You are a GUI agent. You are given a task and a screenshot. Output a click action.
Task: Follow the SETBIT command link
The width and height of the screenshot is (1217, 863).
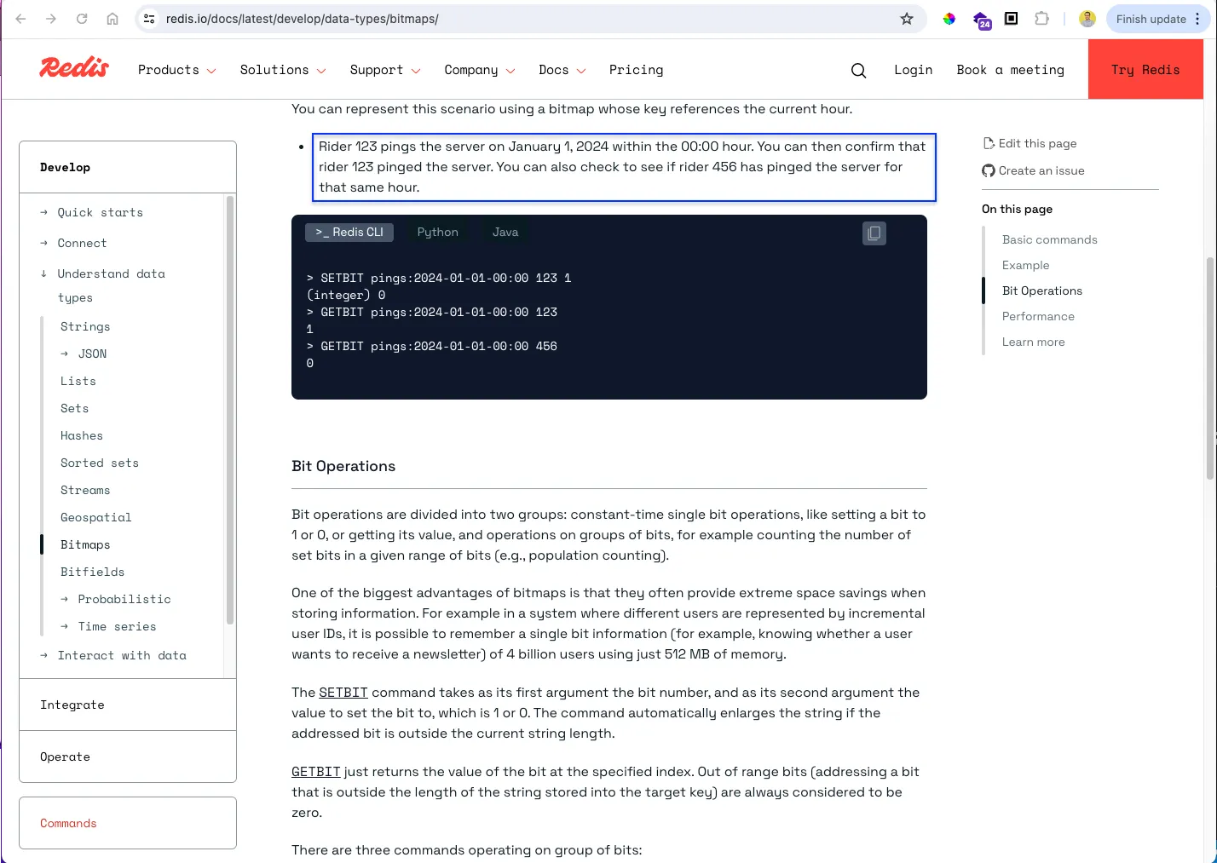pyautogui.click(x=343, y=693)
